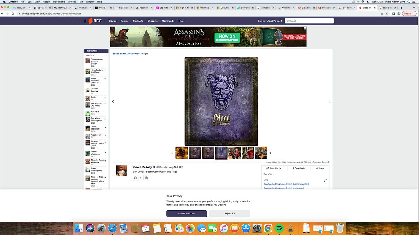The height and width of the screenshot is (235, 419).
Task: Show next image with right arrow
Action: tap(329, 102)
